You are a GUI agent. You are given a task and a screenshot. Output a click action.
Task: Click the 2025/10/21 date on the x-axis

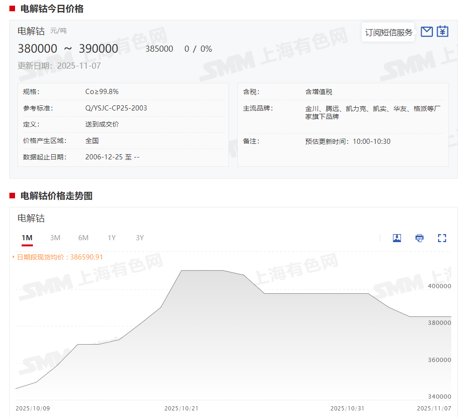click(181, 409)
